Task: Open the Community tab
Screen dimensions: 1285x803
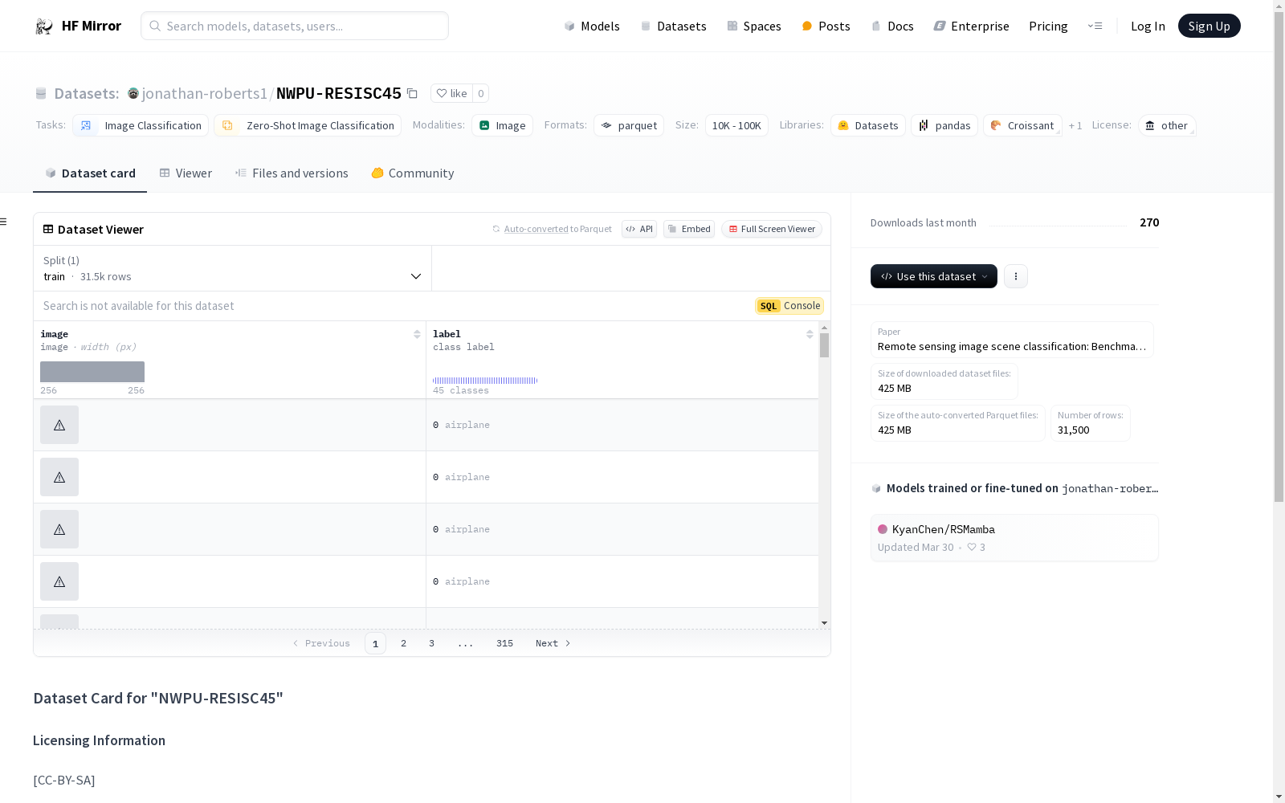Action: pos(413,173)
